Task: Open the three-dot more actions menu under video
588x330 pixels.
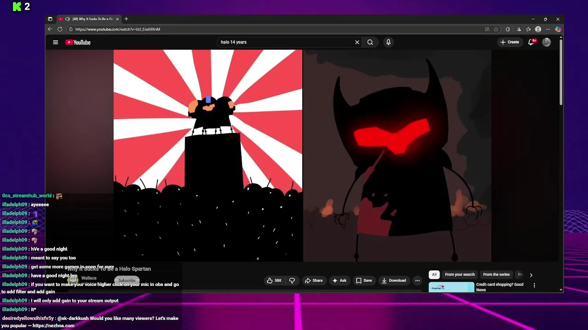Action: [417, 280]
